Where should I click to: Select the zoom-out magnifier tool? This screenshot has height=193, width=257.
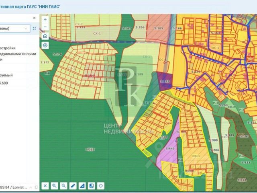(63, 186)
